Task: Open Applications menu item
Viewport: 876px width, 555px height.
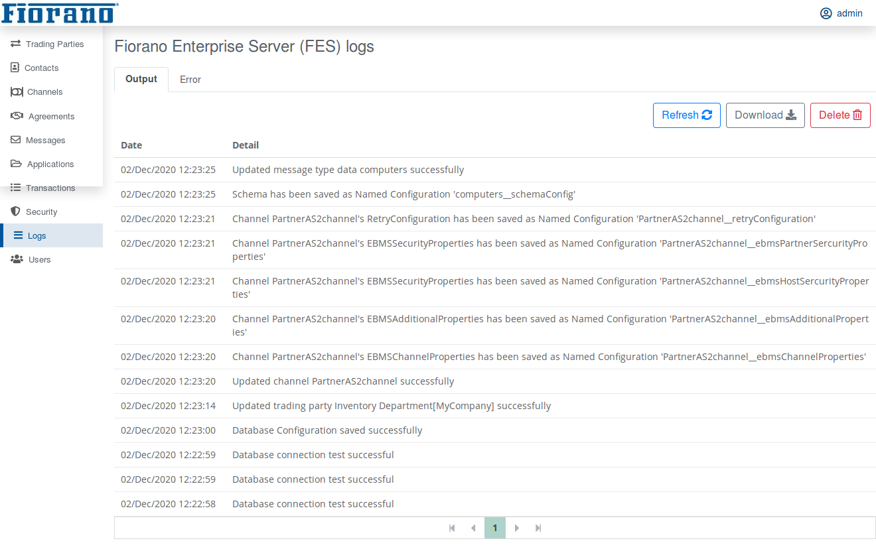Action: (51, 164)
